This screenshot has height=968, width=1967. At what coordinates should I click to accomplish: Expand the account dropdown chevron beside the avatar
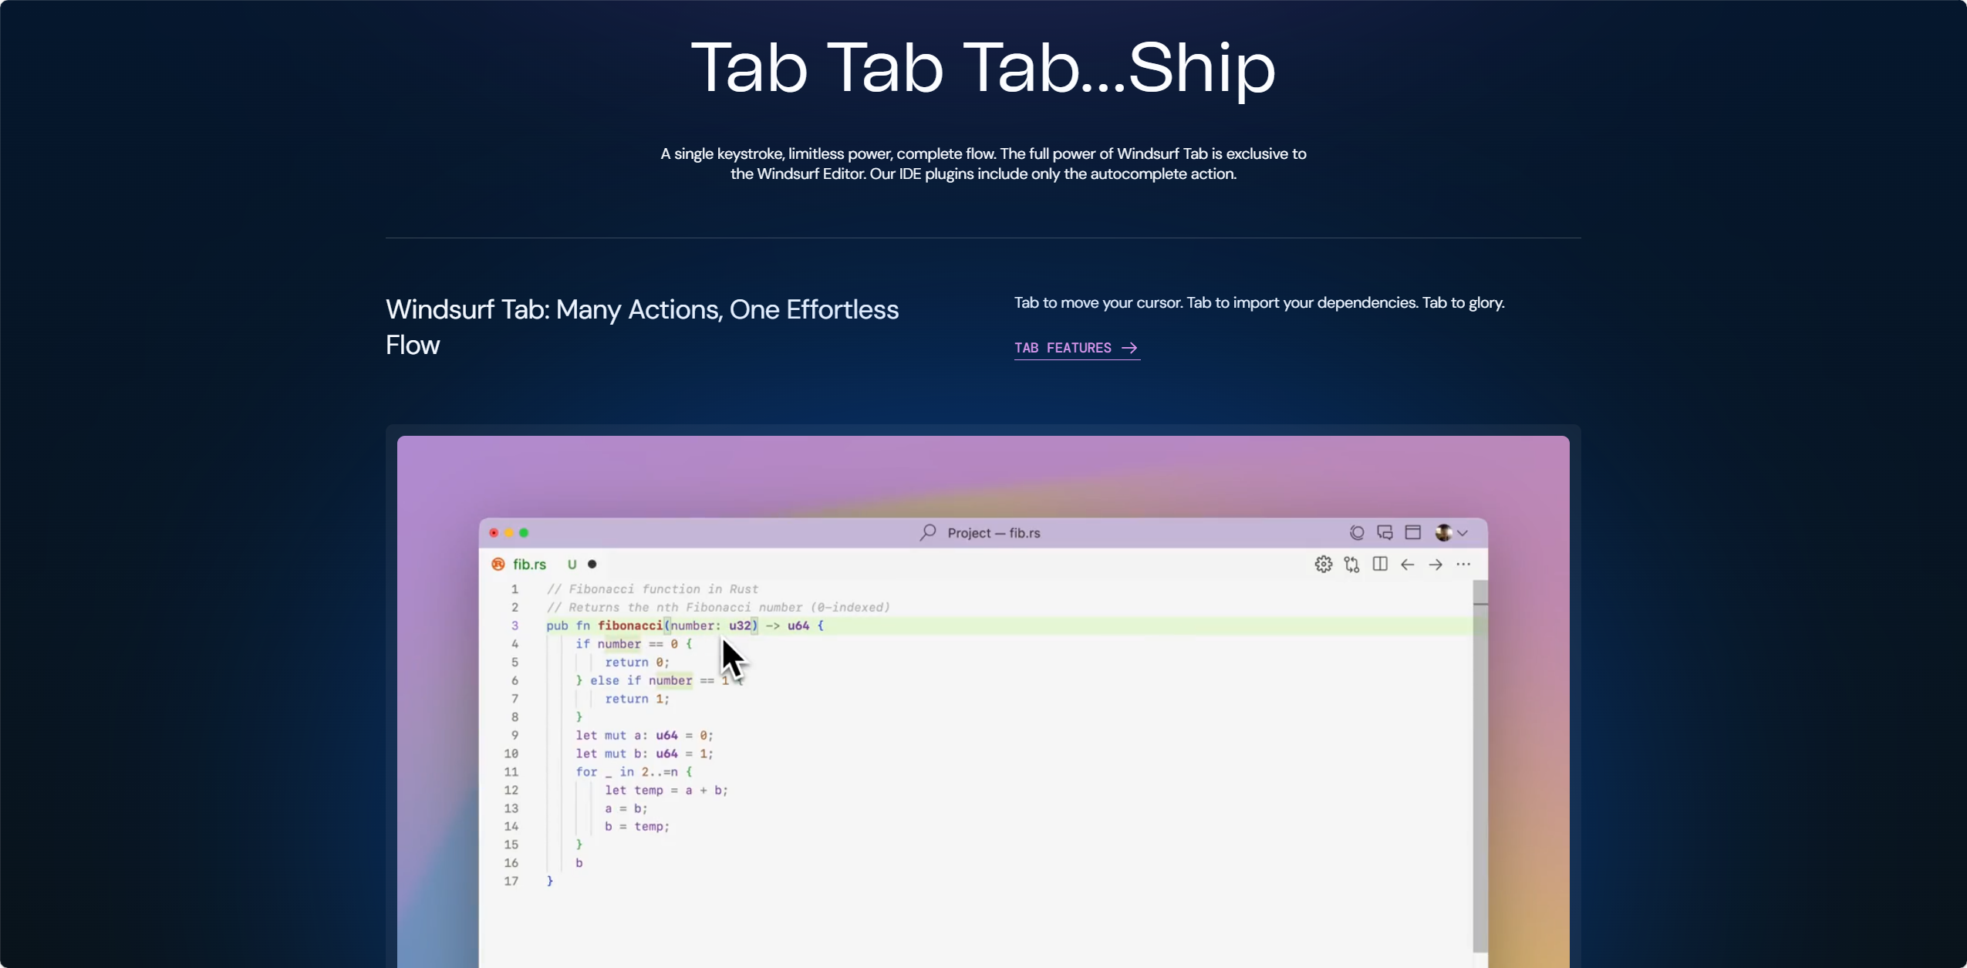[x=1462, y=533]
